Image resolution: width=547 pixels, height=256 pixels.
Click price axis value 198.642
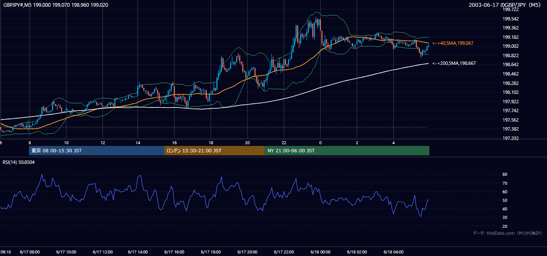(511, 65)
